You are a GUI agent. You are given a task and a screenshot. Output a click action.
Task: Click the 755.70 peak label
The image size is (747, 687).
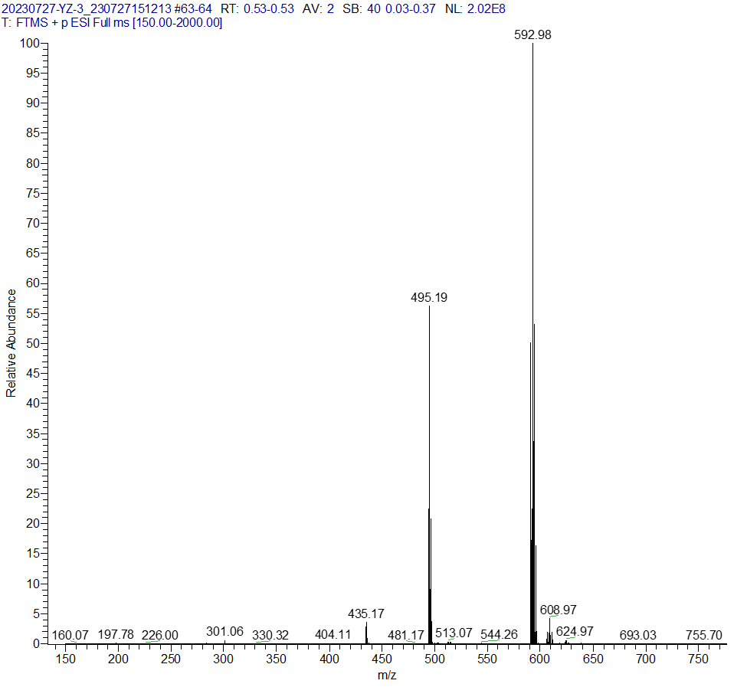pos(704,635)
